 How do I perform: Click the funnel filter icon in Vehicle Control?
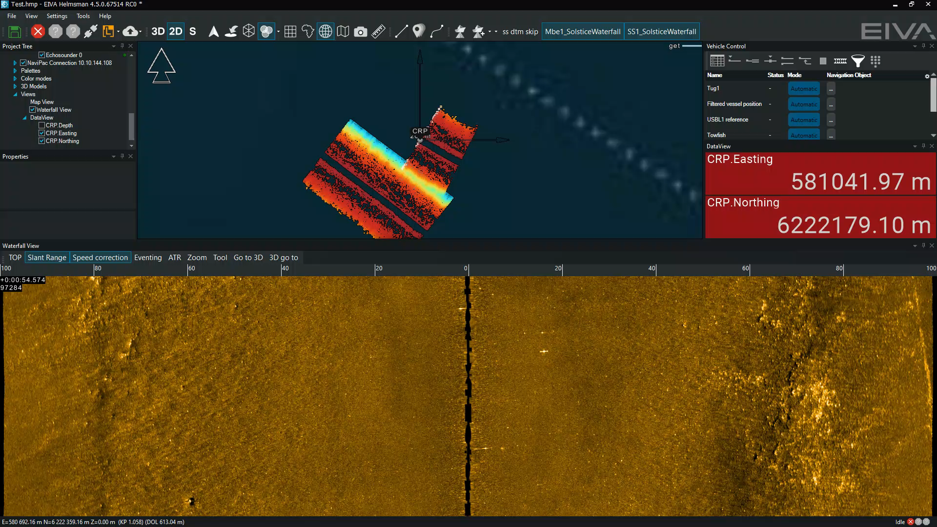[x=857, y=61]
